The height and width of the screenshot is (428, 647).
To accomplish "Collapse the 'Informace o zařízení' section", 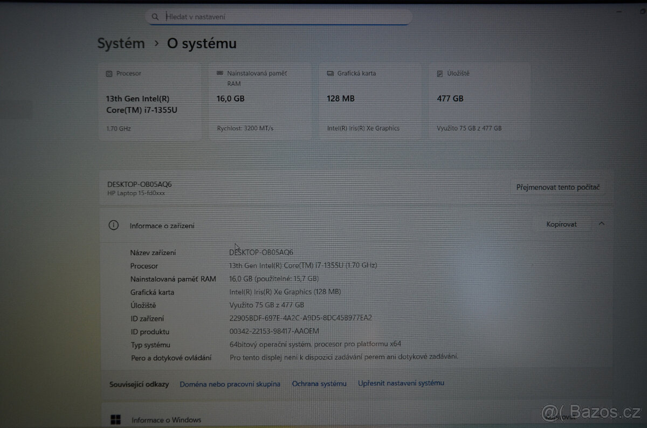I will (x=602, y=224).
